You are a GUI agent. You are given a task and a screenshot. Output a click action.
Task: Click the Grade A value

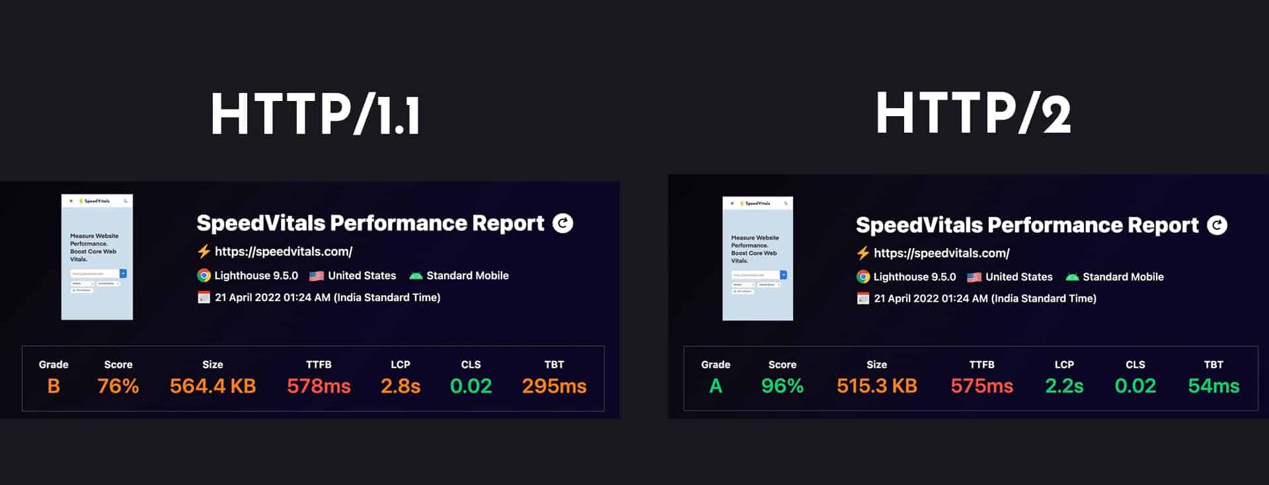(715, 386)
